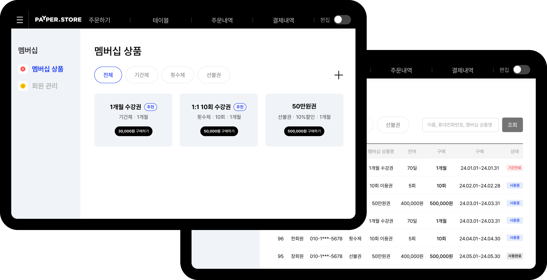Click the 기간만료 status badge

coord(514,168)
